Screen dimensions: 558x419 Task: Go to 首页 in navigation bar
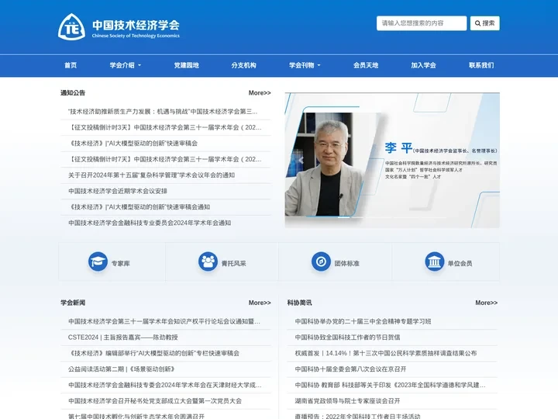coord(71,65)
